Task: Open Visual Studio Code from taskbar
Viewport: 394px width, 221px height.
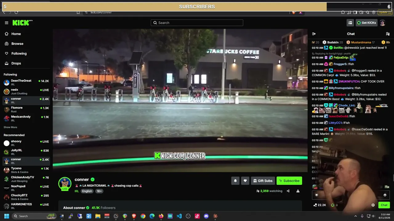Action: [x=179, y=216]
